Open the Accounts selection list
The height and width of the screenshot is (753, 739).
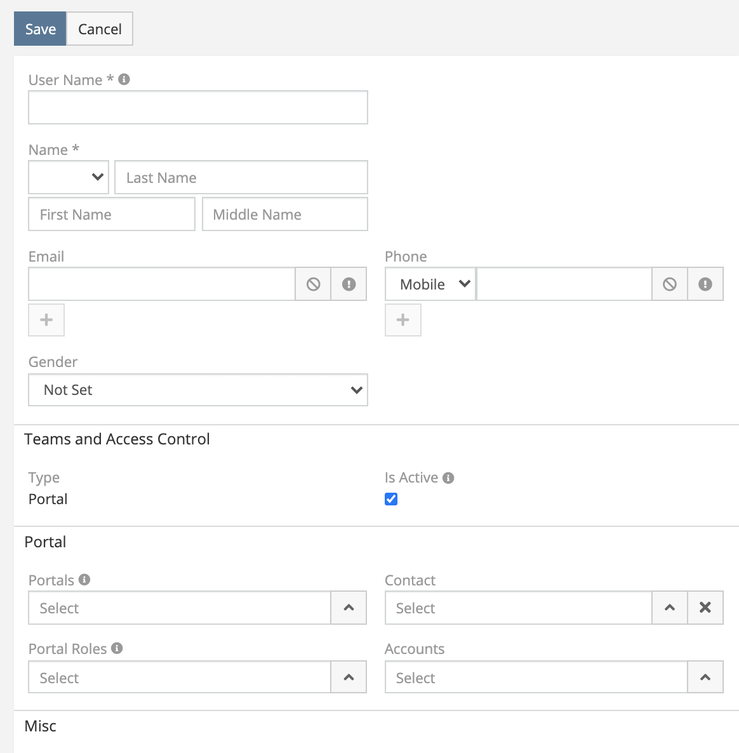tap(705, 677)
